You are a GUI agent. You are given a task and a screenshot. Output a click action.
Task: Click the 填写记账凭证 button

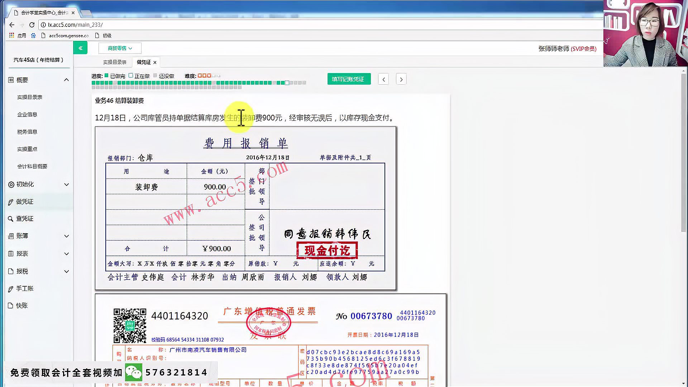click(349, 79)
